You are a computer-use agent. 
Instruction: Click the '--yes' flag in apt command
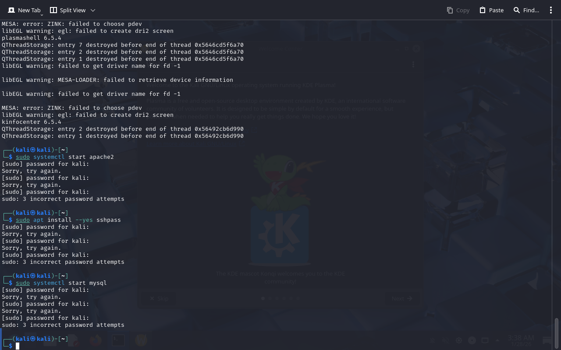84,220
